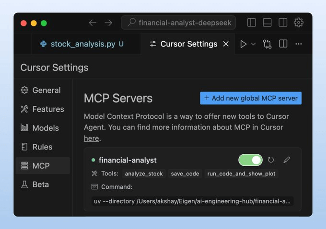Follow the 'here' documentation link
Viewport: 326px width, 229px height.
point(91,138)
